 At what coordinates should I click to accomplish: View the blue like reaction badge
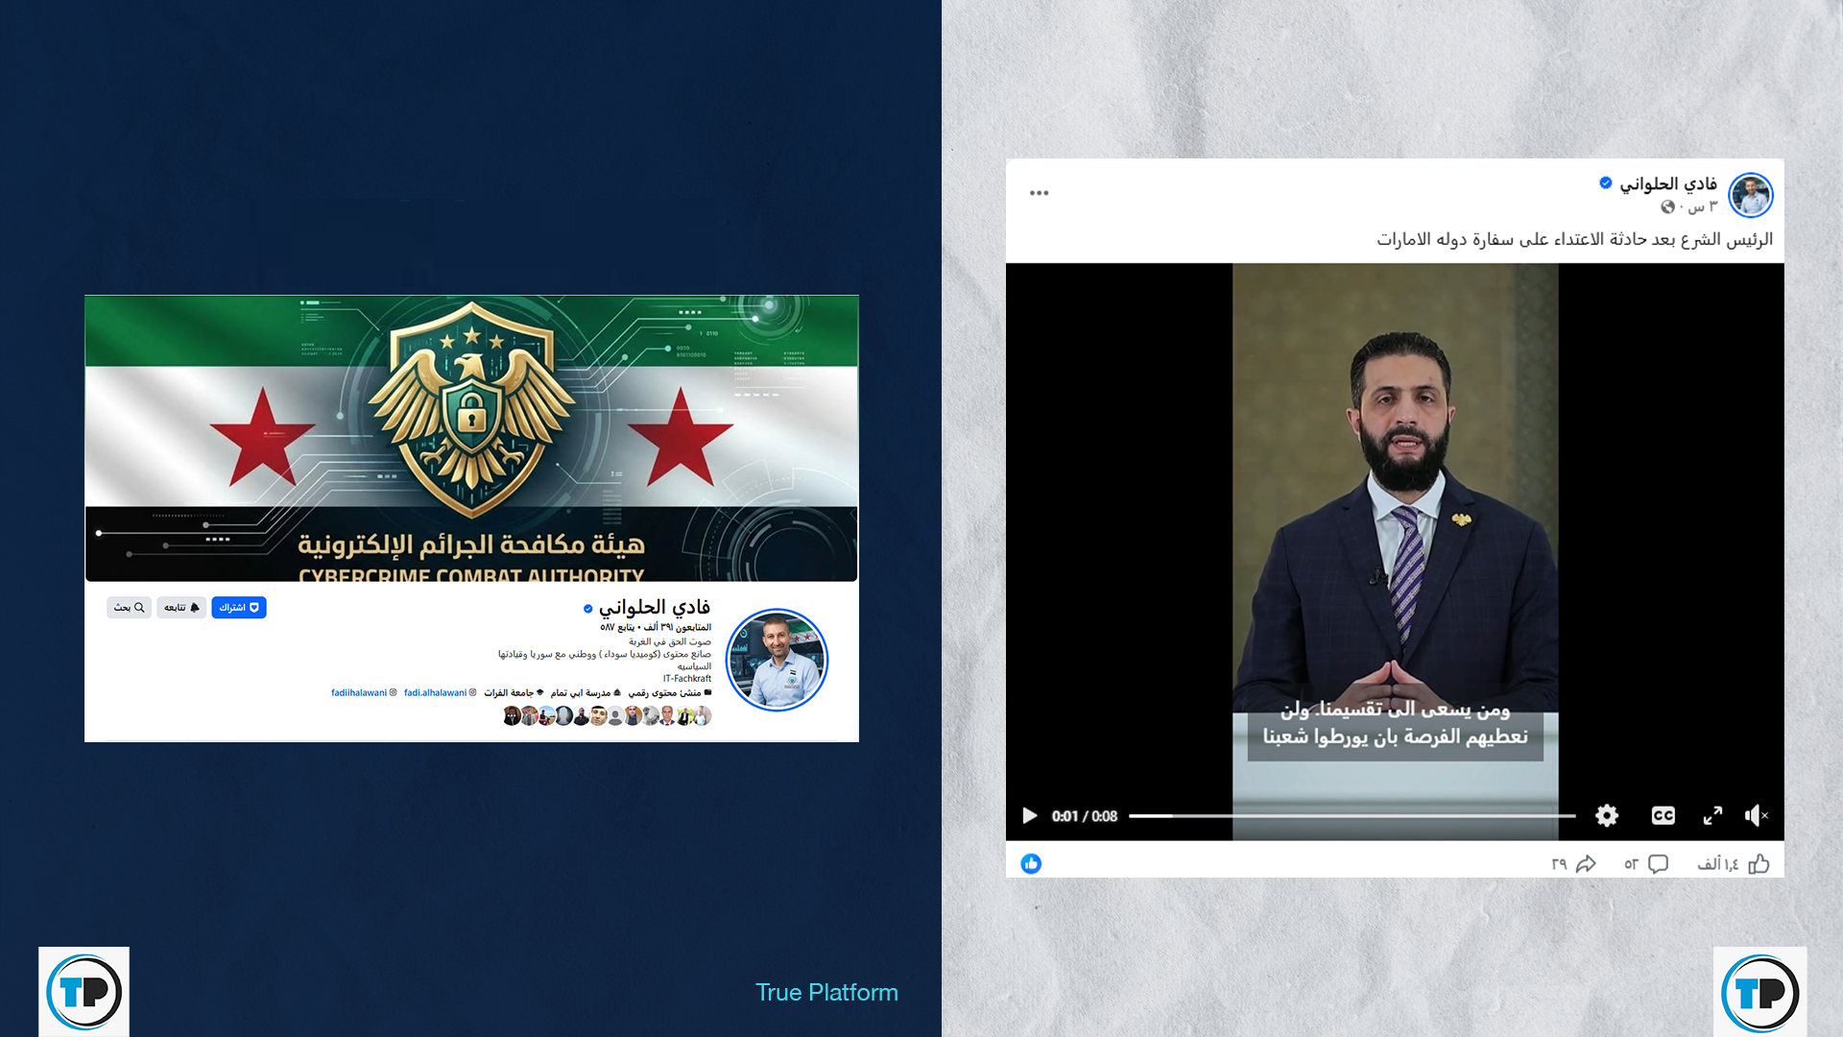click(1031, 864)
